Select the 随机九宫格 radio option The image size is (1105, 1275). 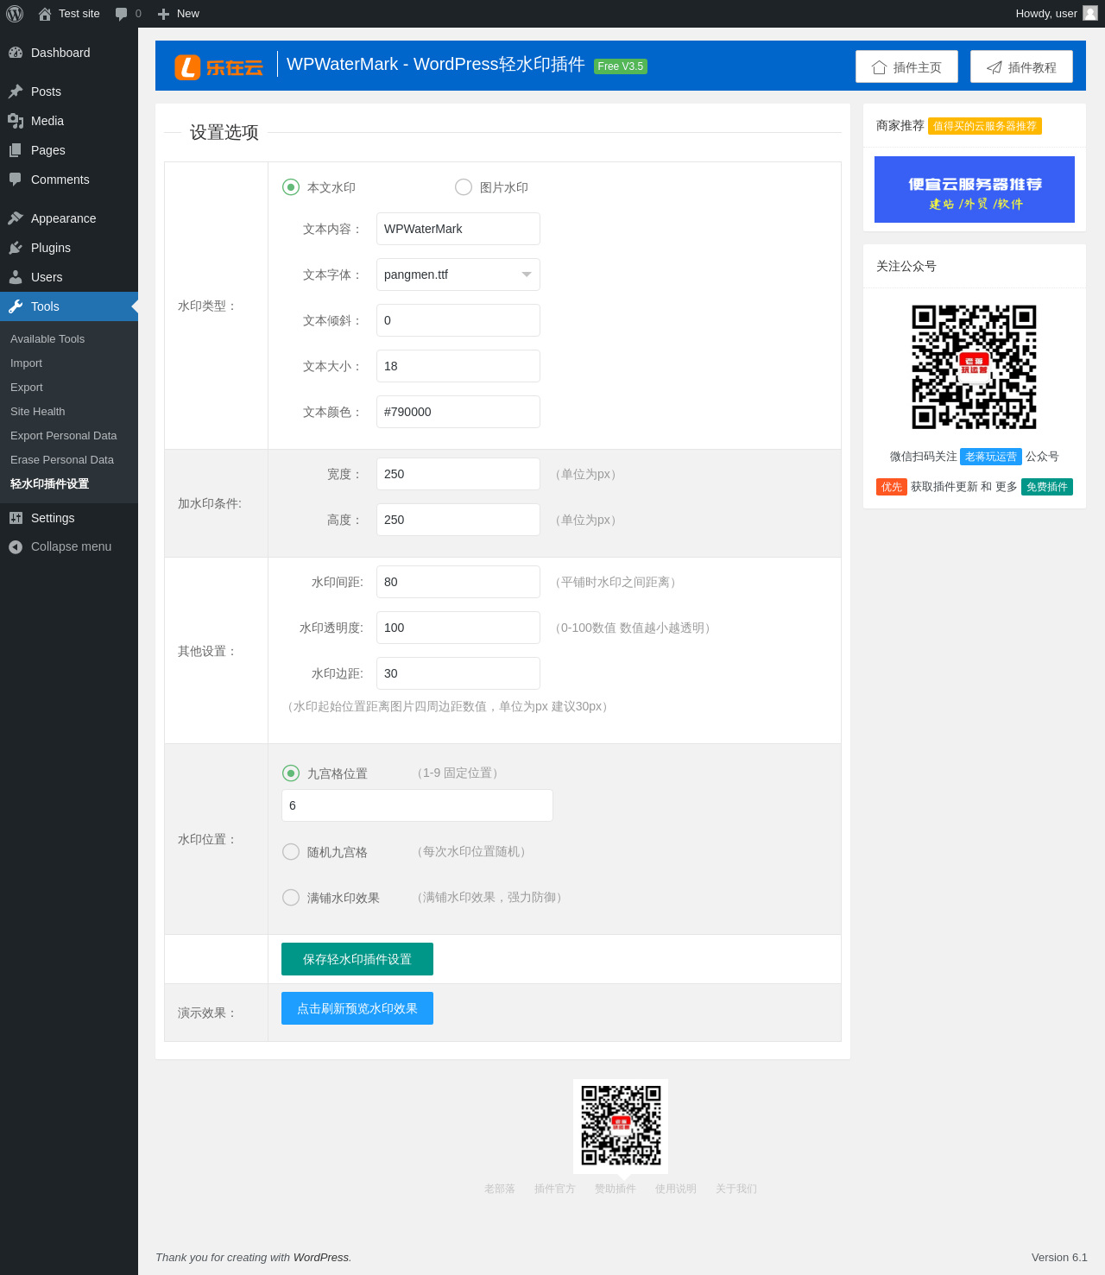(x=291, y=852)
